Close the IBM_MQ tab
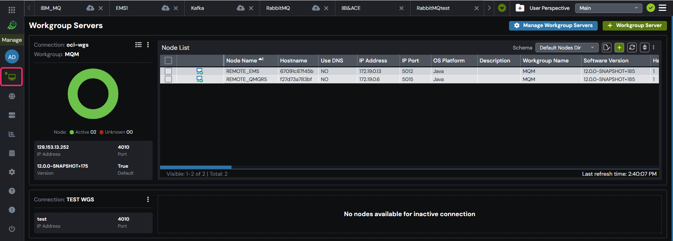673x241 pixels. tap(101, 8)
